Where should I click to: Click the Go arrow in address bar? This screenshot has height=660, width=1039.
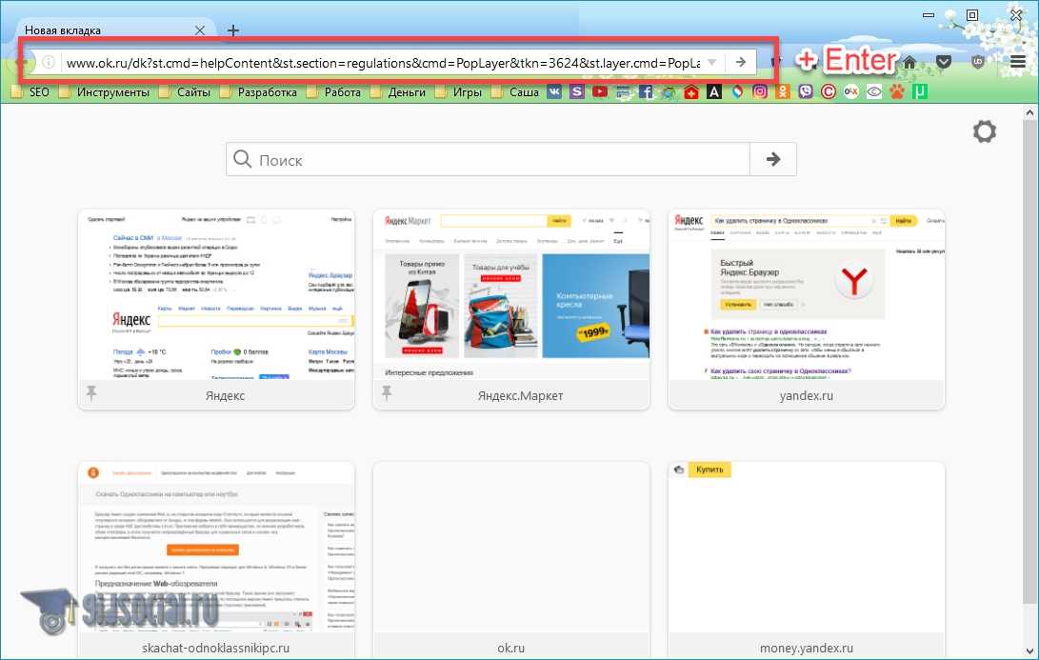(740, 63)
